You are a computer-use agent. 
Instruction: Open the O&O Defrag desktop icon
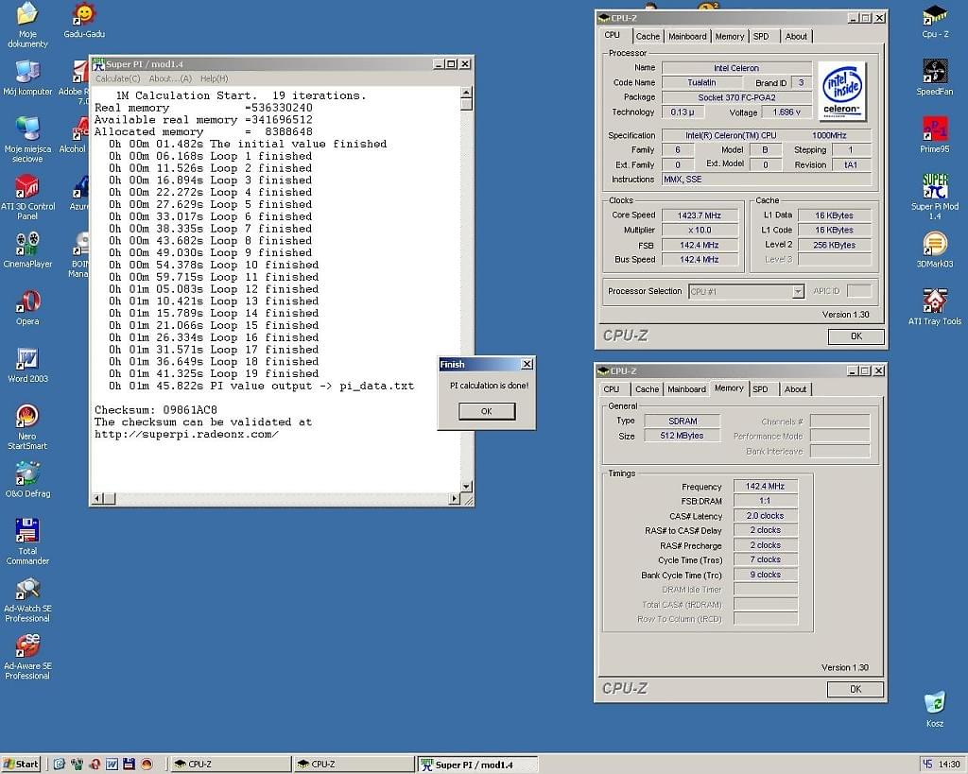(x=27, y=479)
